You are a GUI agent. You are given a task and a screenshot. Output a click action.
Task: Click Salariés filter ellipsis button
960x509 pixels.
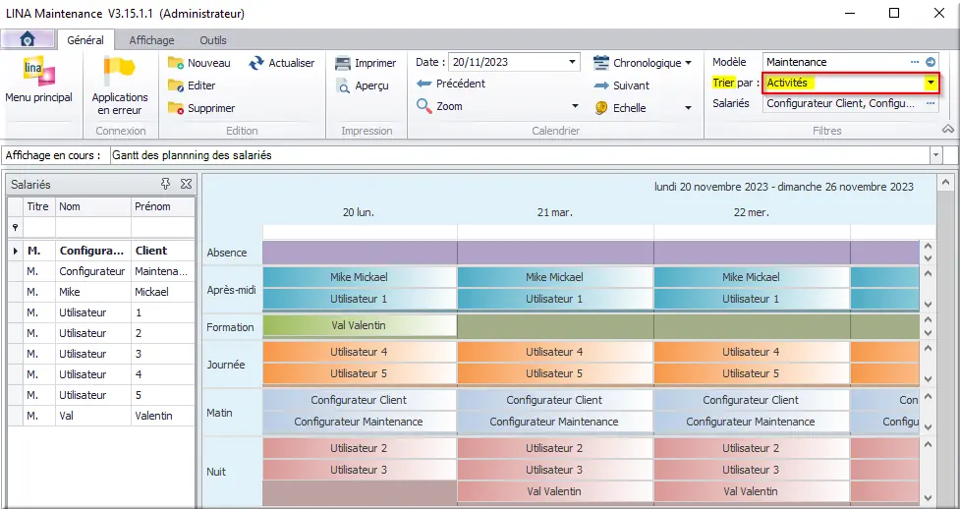[x=931, y=103]
